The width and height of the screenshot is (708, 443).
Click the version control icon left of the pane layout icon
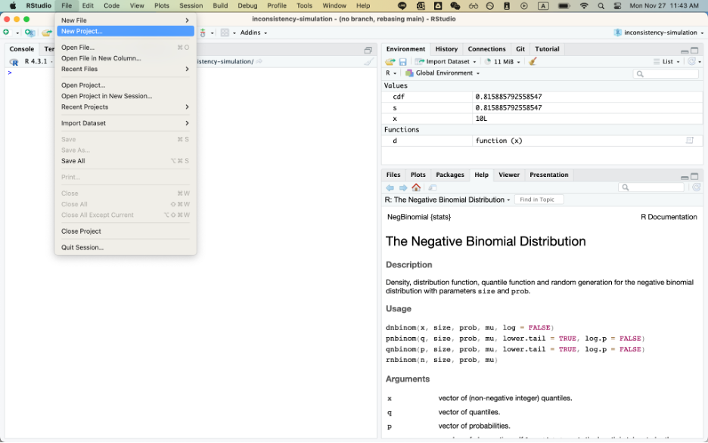(x=203, y=33)
